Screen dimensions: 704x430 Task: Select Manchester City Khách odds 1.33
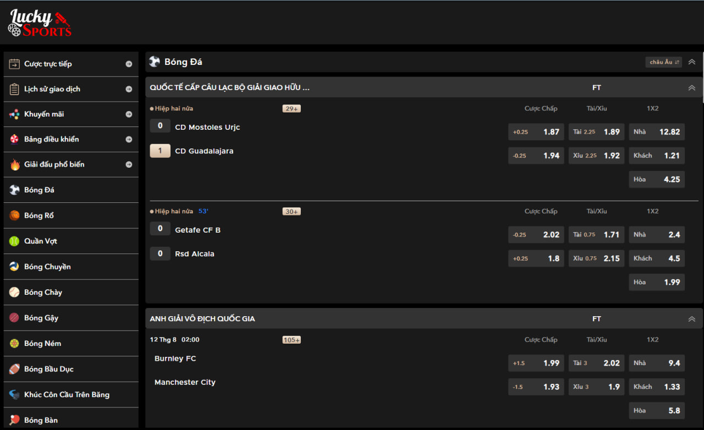pyautogui.click(x=657, y=387)
